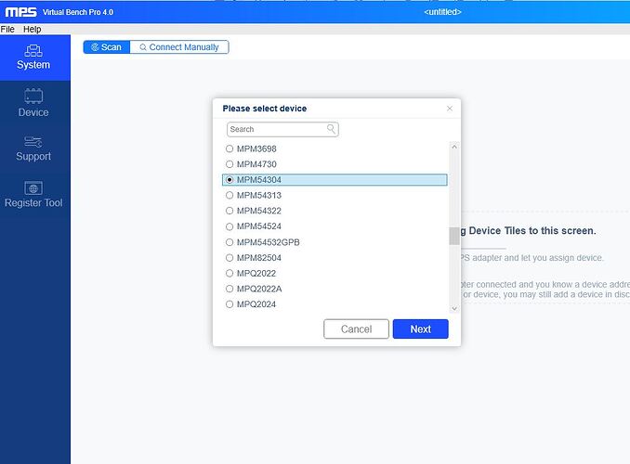
Task: Click into the device Search field
Action: tap(276, 130)
